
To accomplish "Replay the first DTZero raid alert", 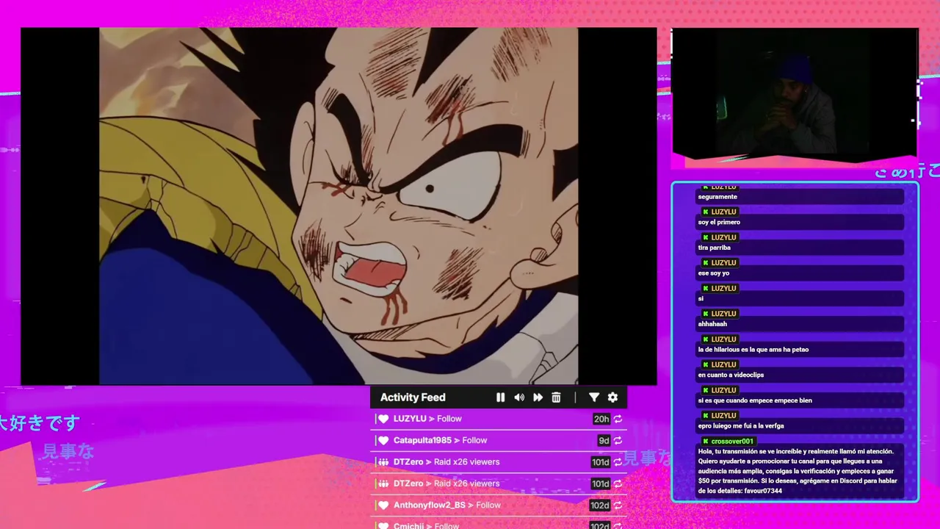I will coord(618,462).
